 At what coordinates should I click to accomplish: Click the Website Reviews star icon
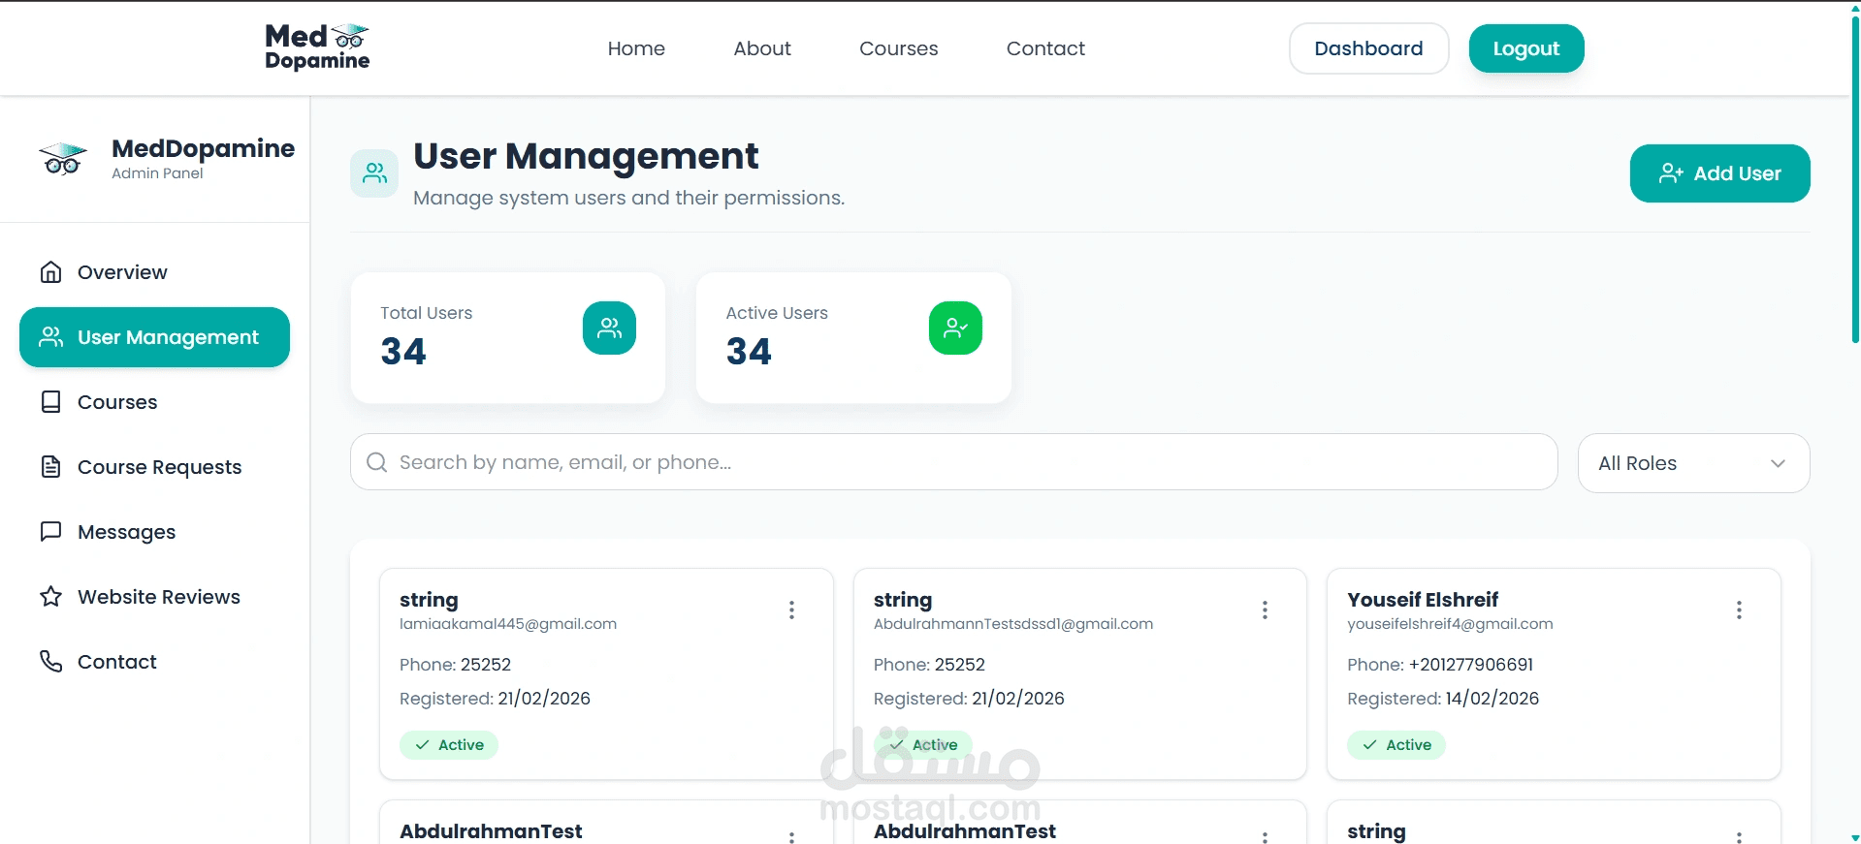(50, 597)
